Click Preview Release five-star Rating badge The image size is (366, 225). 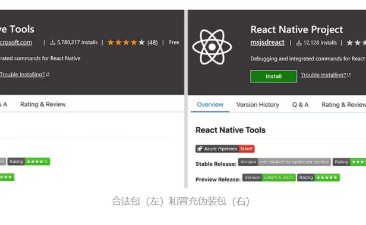[x=318, y=178]
